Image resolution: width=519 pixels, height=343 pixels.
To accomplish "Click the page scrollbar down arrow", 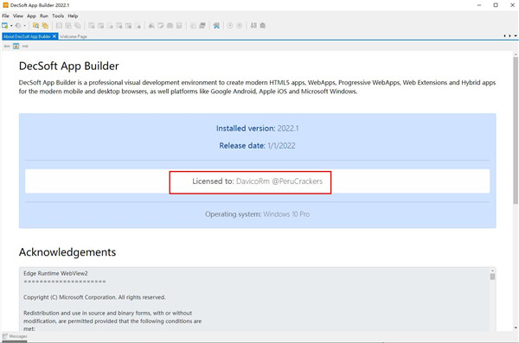I will click(x=516, y=327).
